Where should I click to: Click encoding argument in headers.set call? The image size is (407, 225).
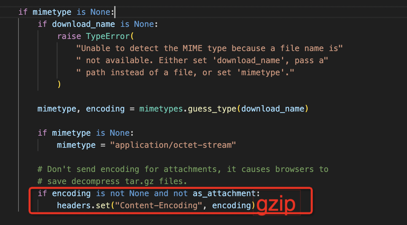(x=231, y=206)
